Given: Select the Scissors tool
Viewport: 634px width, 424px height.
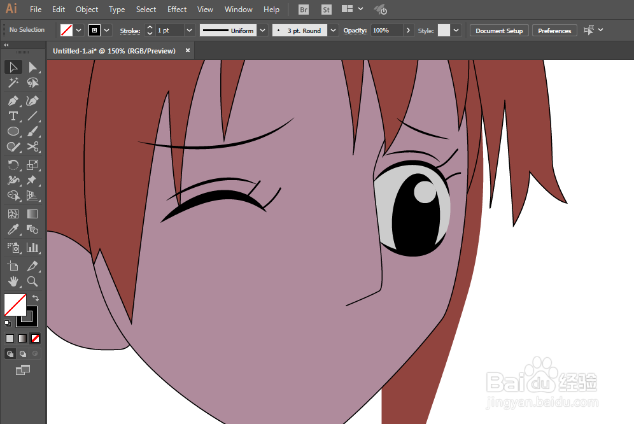Looking at the screenshot, I should coord(32,147).
